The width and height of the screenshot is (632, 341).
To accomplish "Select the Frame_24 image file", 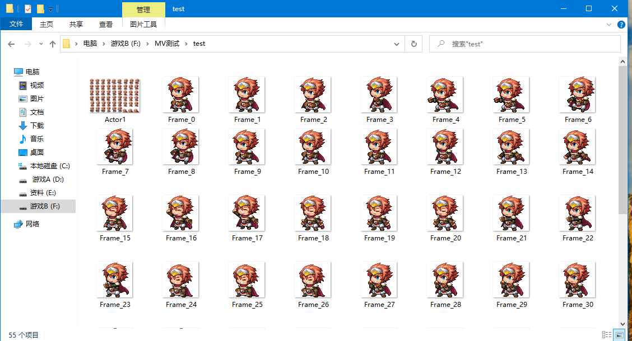I will pos(181,286).
